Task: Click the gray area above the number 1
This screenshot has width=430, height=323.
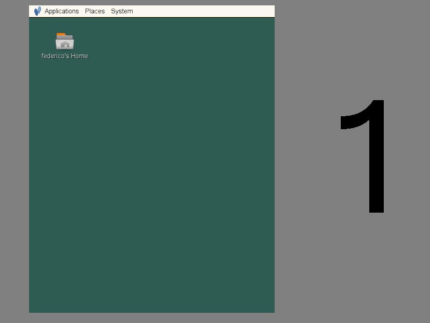Action: coord(365,48)
